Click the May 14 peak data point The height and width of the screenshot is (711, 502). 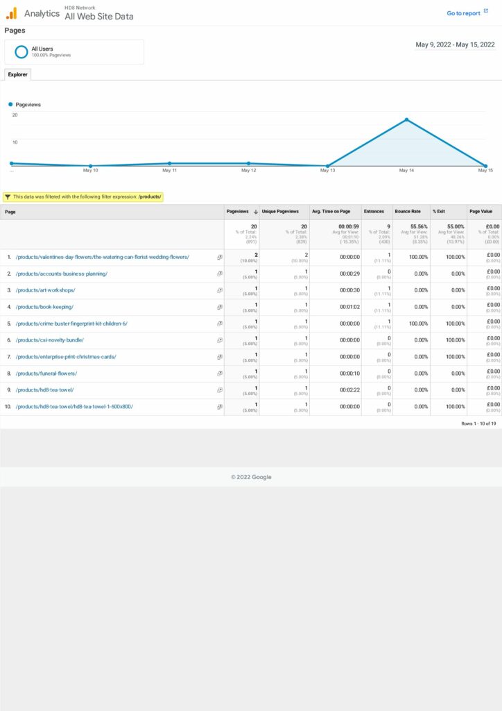tap(406, 119)
